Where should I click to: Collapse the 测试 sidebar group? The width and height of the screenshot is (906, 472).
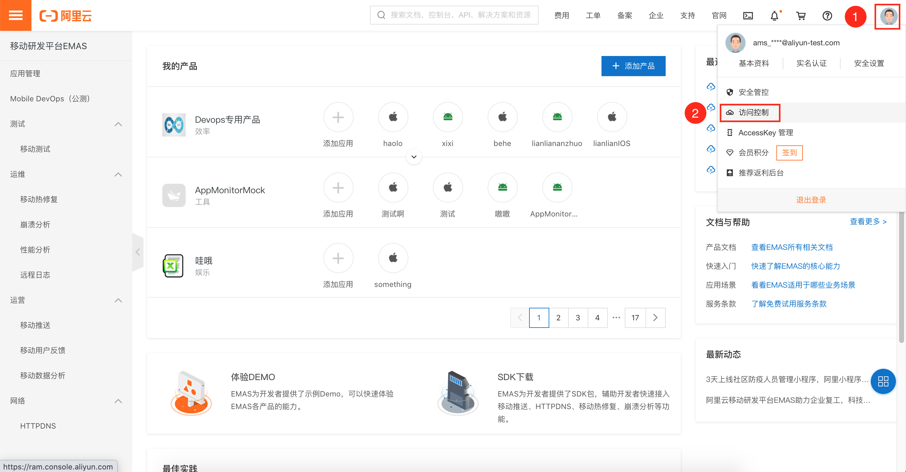(118, 124)
